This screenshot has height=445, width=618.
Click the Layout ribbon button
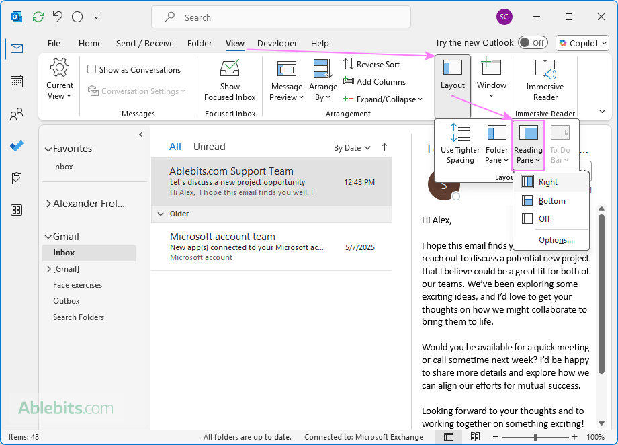click(453, 86)
